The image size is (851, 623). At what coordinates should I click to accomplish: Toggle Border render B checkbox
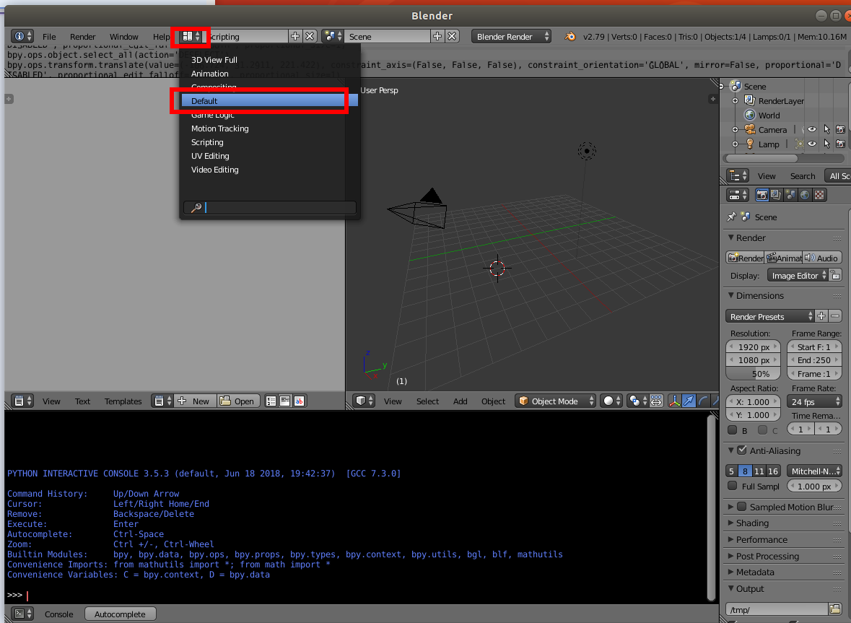[732, 430]
